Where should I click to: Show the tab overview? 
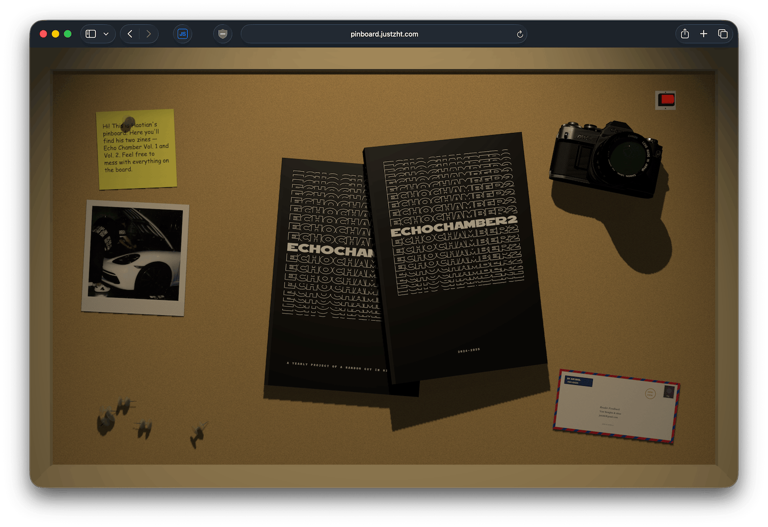point(722,33)
